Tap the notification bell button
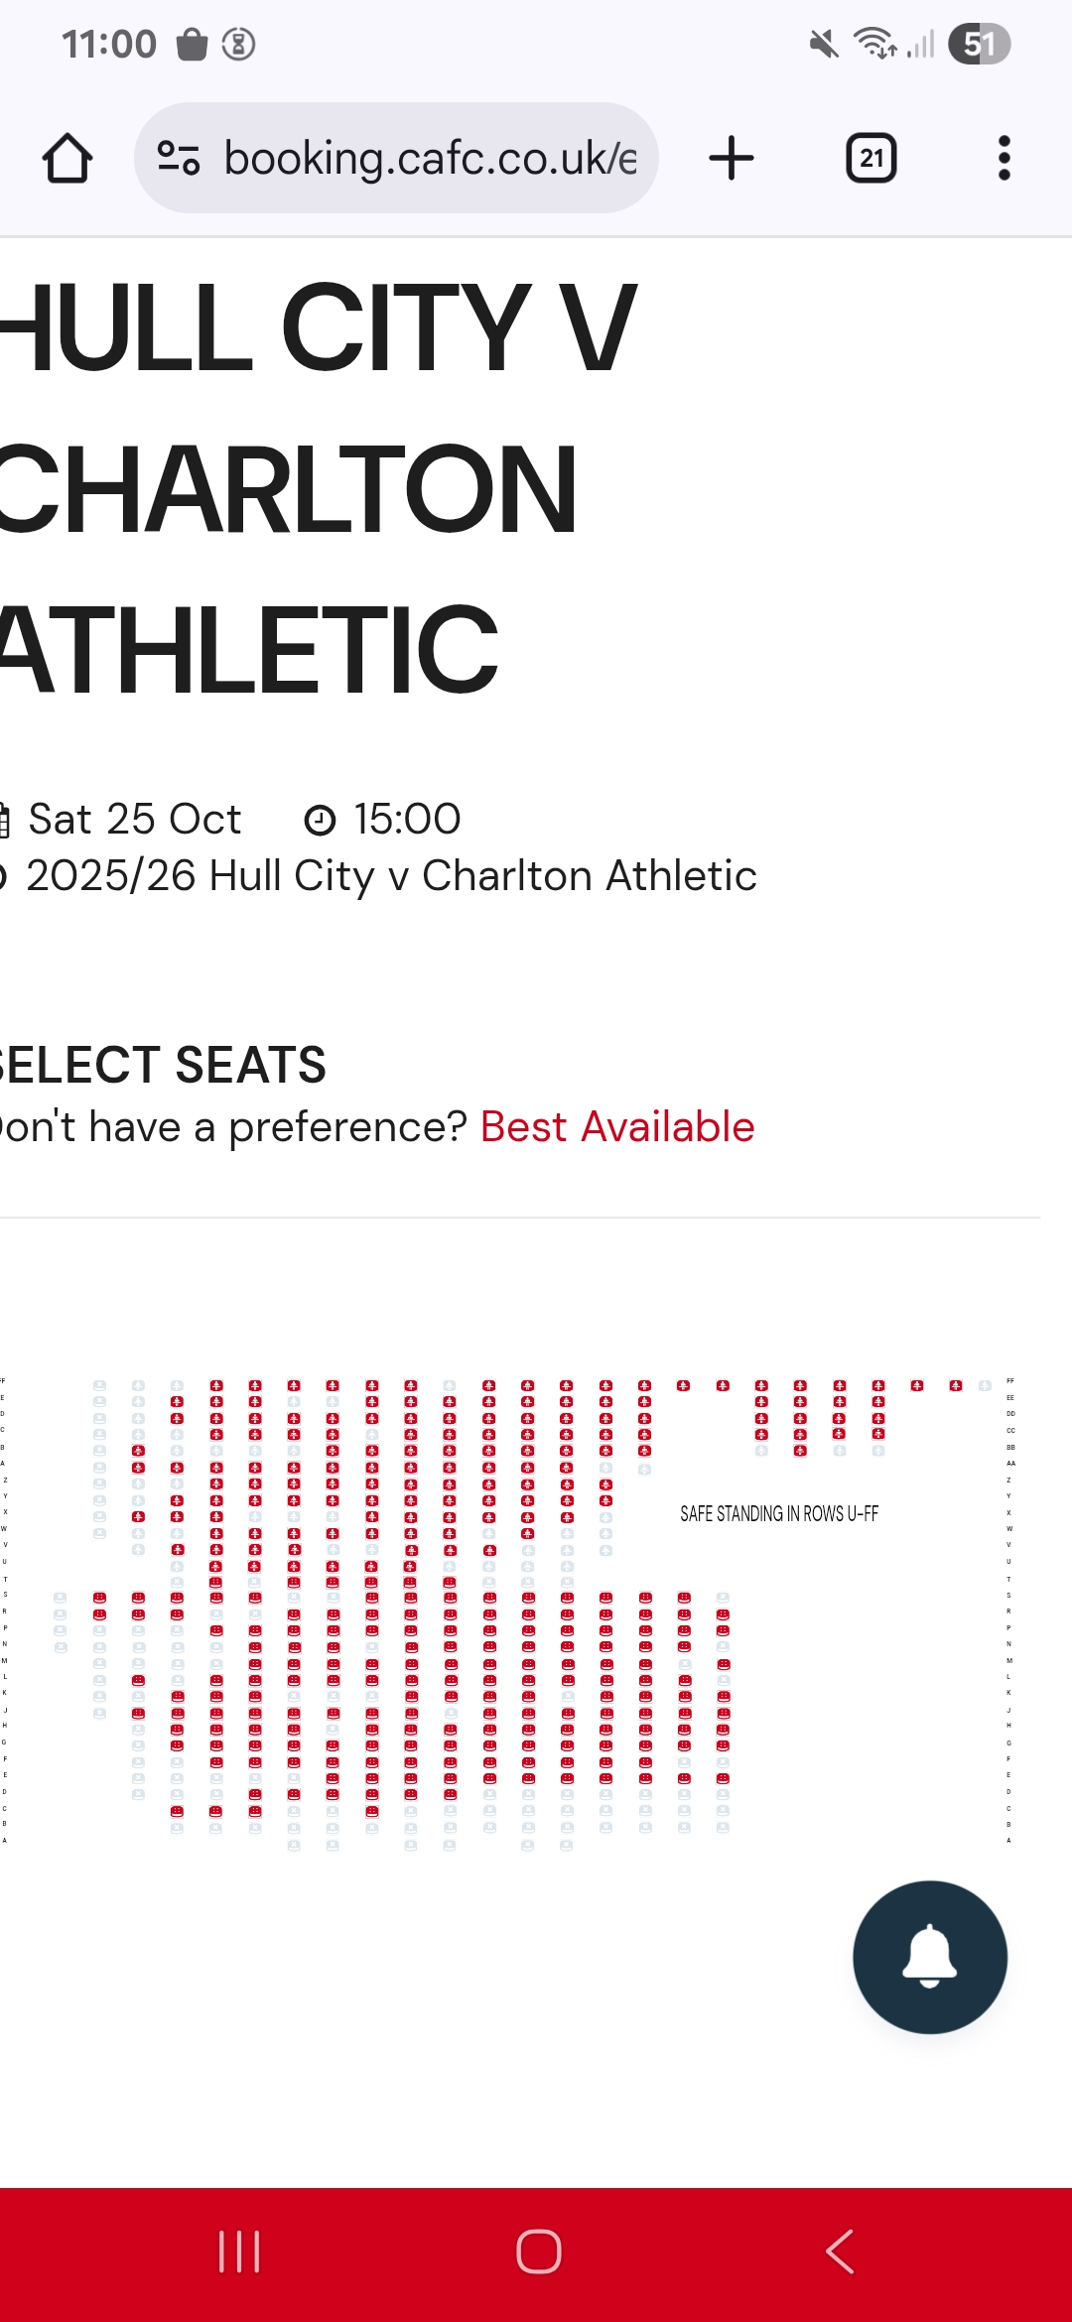The width and height of the screenshot is (1072, 2322). (930, 1957)
